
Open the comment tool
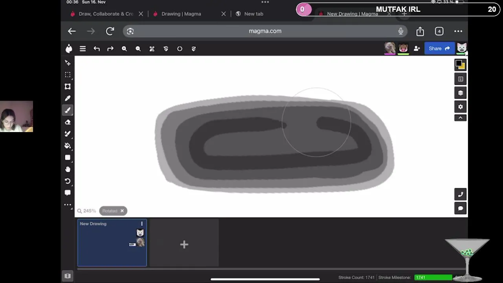(x=68, y=193)
